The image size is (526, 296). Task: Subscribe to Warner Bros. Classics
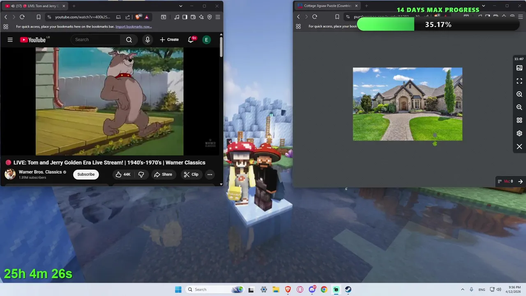(86, 174)
